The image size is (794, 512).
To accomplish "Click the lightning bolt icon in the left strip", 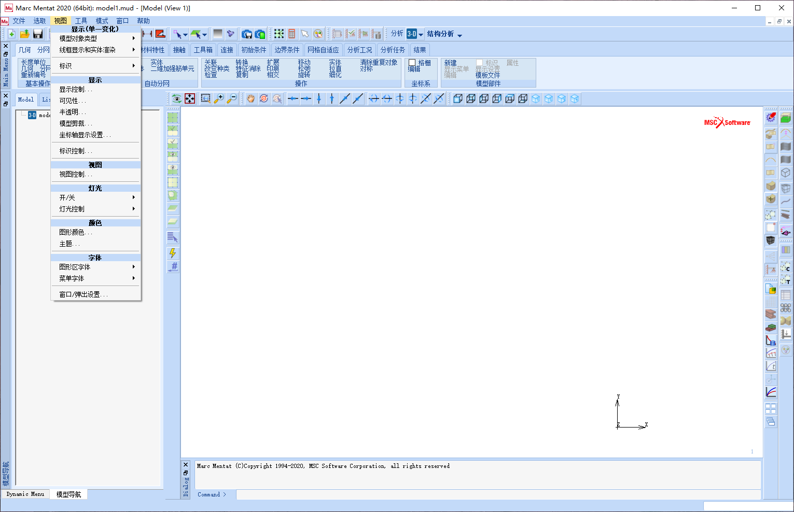I will pos(173,253).
